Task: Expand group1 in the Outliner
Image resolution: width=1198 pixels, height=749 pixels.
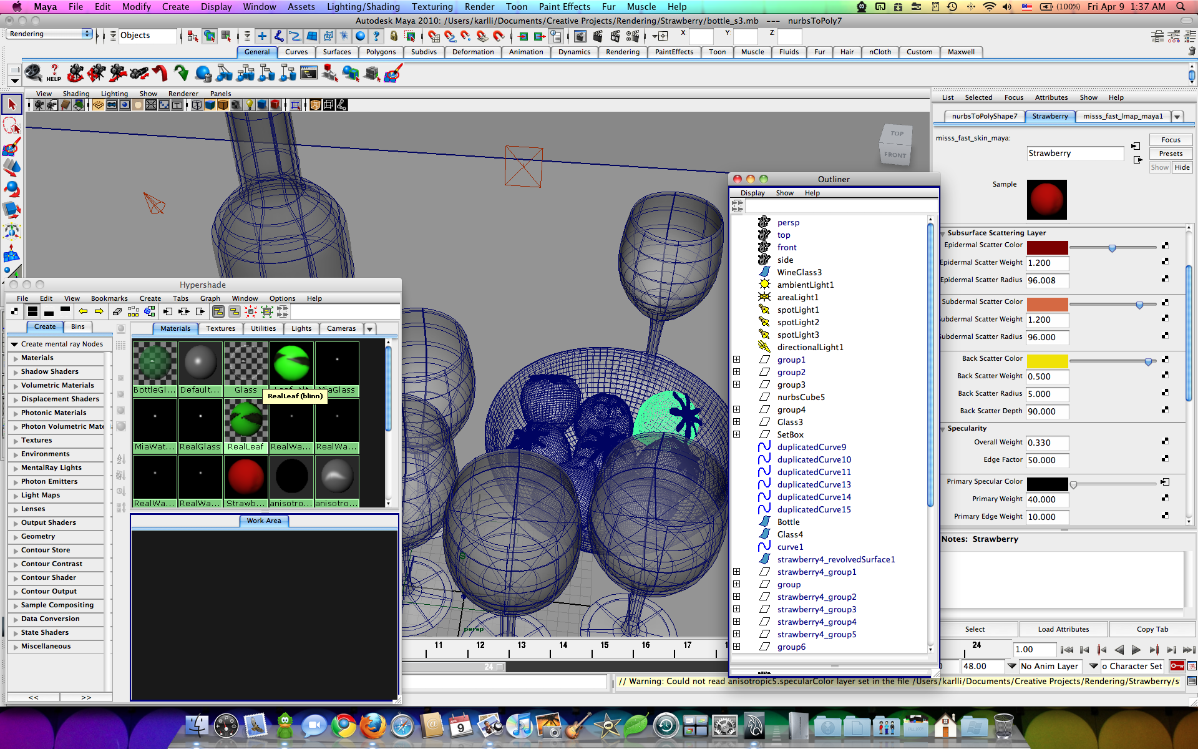Action: (736, 360)
